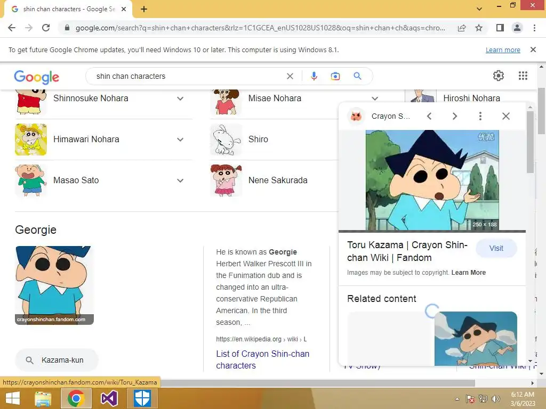
Task: Click the page vertical scrollbar thumb
Action: point(541,111)
